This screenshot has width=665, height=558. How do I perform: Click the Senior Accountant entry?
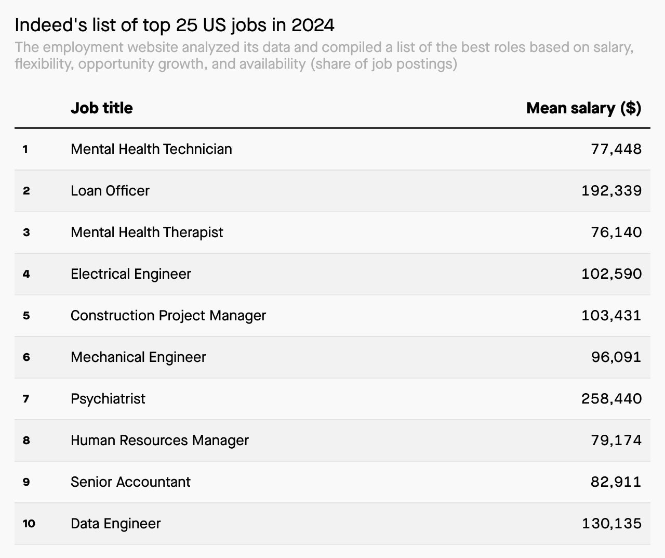coord(130,482)
